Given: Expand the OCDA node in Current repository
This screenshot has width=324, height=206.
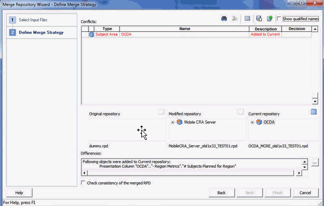Looking at the screenshot, I should pyautogui.click(x=252, y=122).
